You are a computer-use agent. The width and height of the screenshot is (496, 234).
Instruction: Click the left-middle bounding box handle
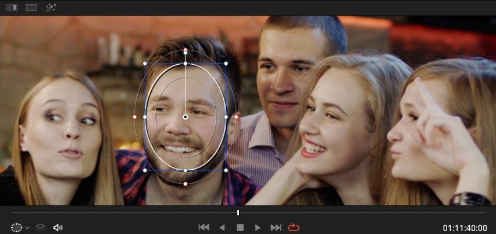(145, 117)
